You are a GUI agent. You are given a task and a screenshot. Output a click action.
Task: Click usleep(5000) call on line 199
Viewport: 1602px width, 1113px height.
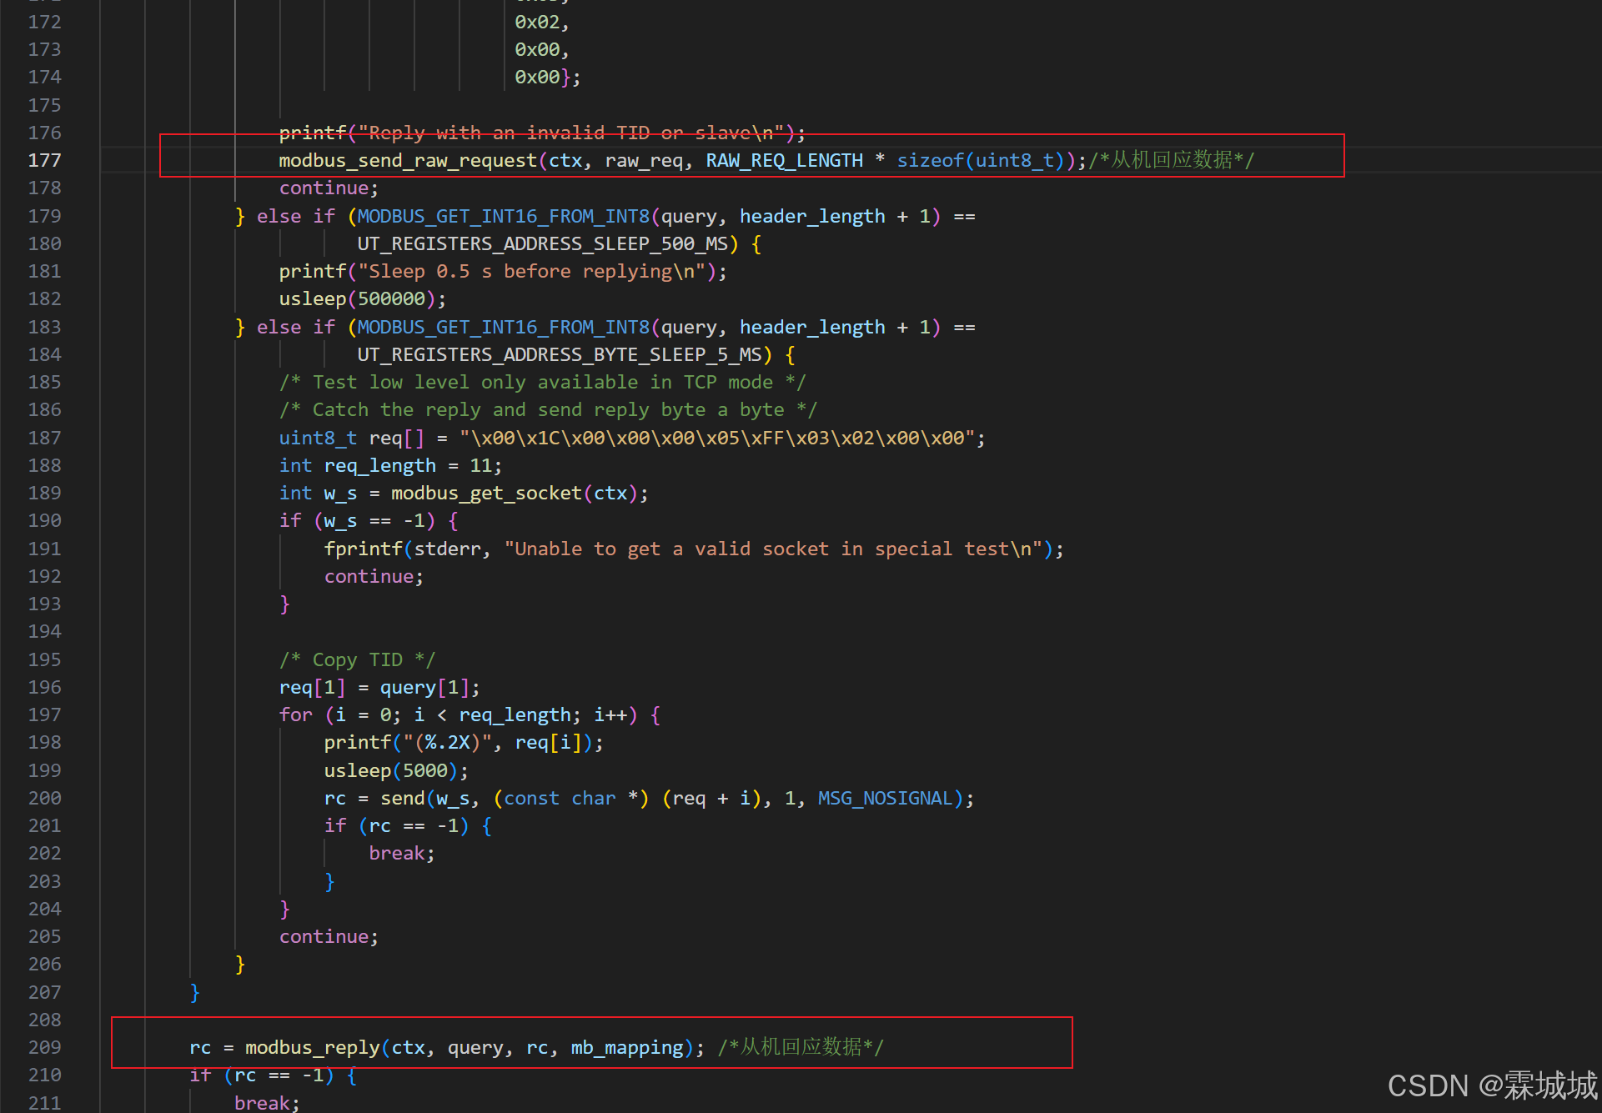(396, 770)
